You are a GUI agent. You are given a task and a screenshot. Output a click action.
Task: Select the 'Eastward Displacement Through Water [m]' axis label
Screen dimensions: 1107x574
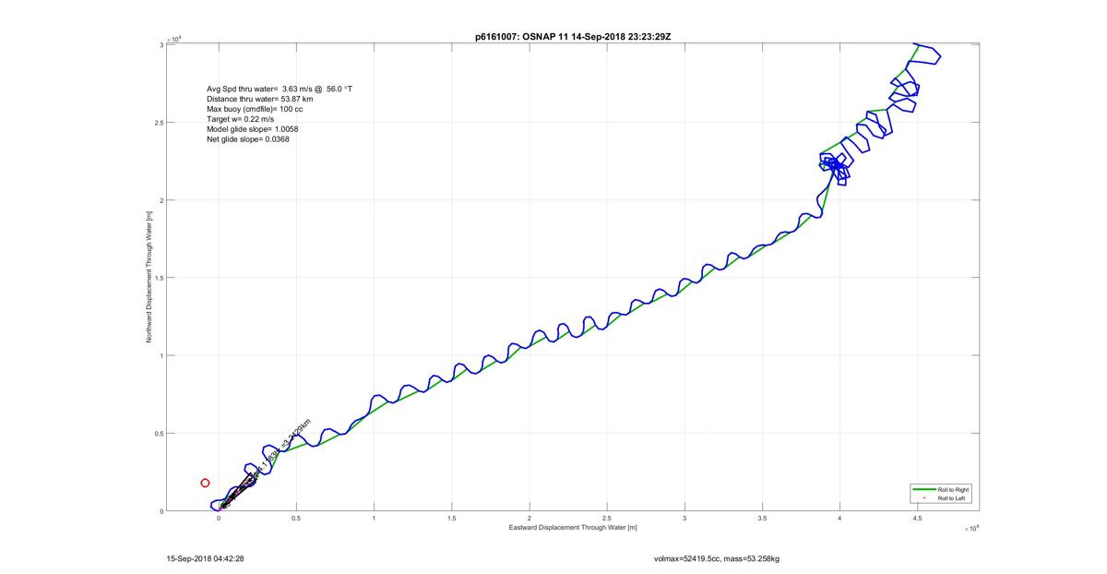pos(573,528)
